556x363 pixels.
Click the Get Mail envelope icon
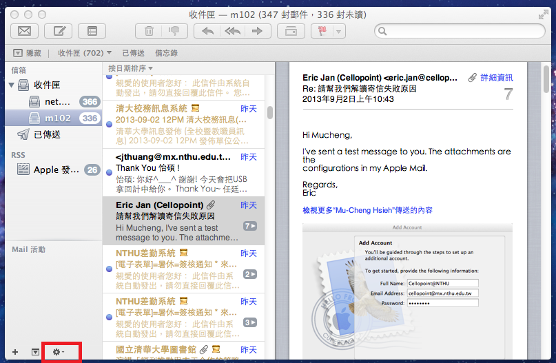(x=24, y=30)
